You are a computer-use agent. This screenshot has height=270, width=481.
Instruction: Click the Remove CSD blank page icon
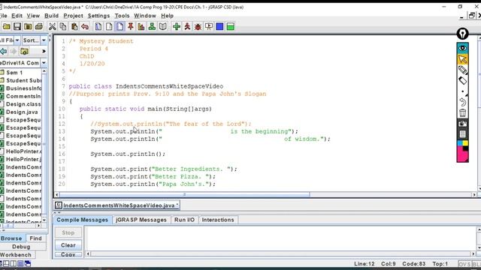click(x=109, y=27)
